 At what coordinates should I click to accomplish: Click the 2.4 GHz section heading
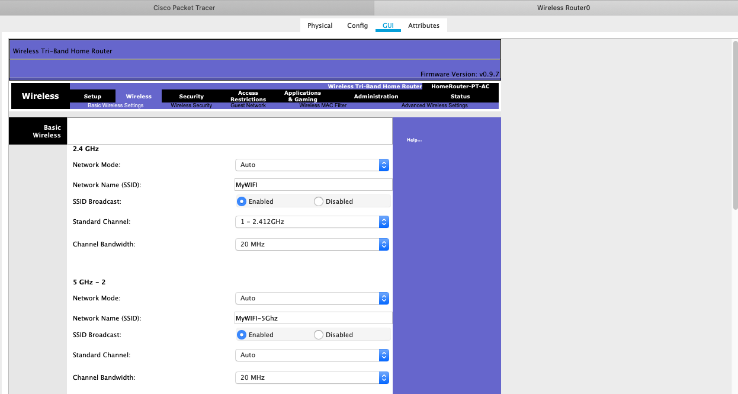(86, 149)
